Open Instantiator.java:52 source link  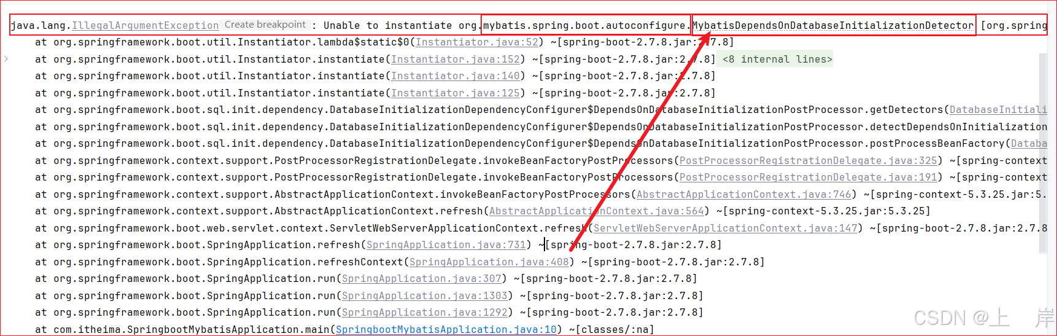[x=477, y=42]
